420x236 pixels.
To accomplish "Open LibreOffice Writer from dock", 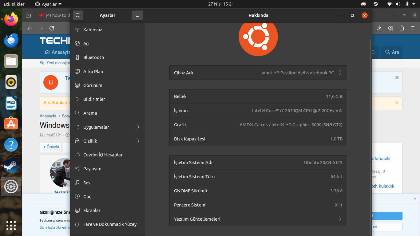I will point(11,103).
